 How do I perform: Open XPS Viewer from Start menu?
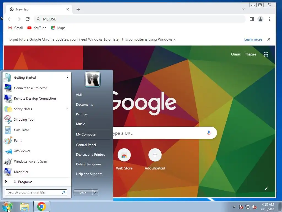37,151
